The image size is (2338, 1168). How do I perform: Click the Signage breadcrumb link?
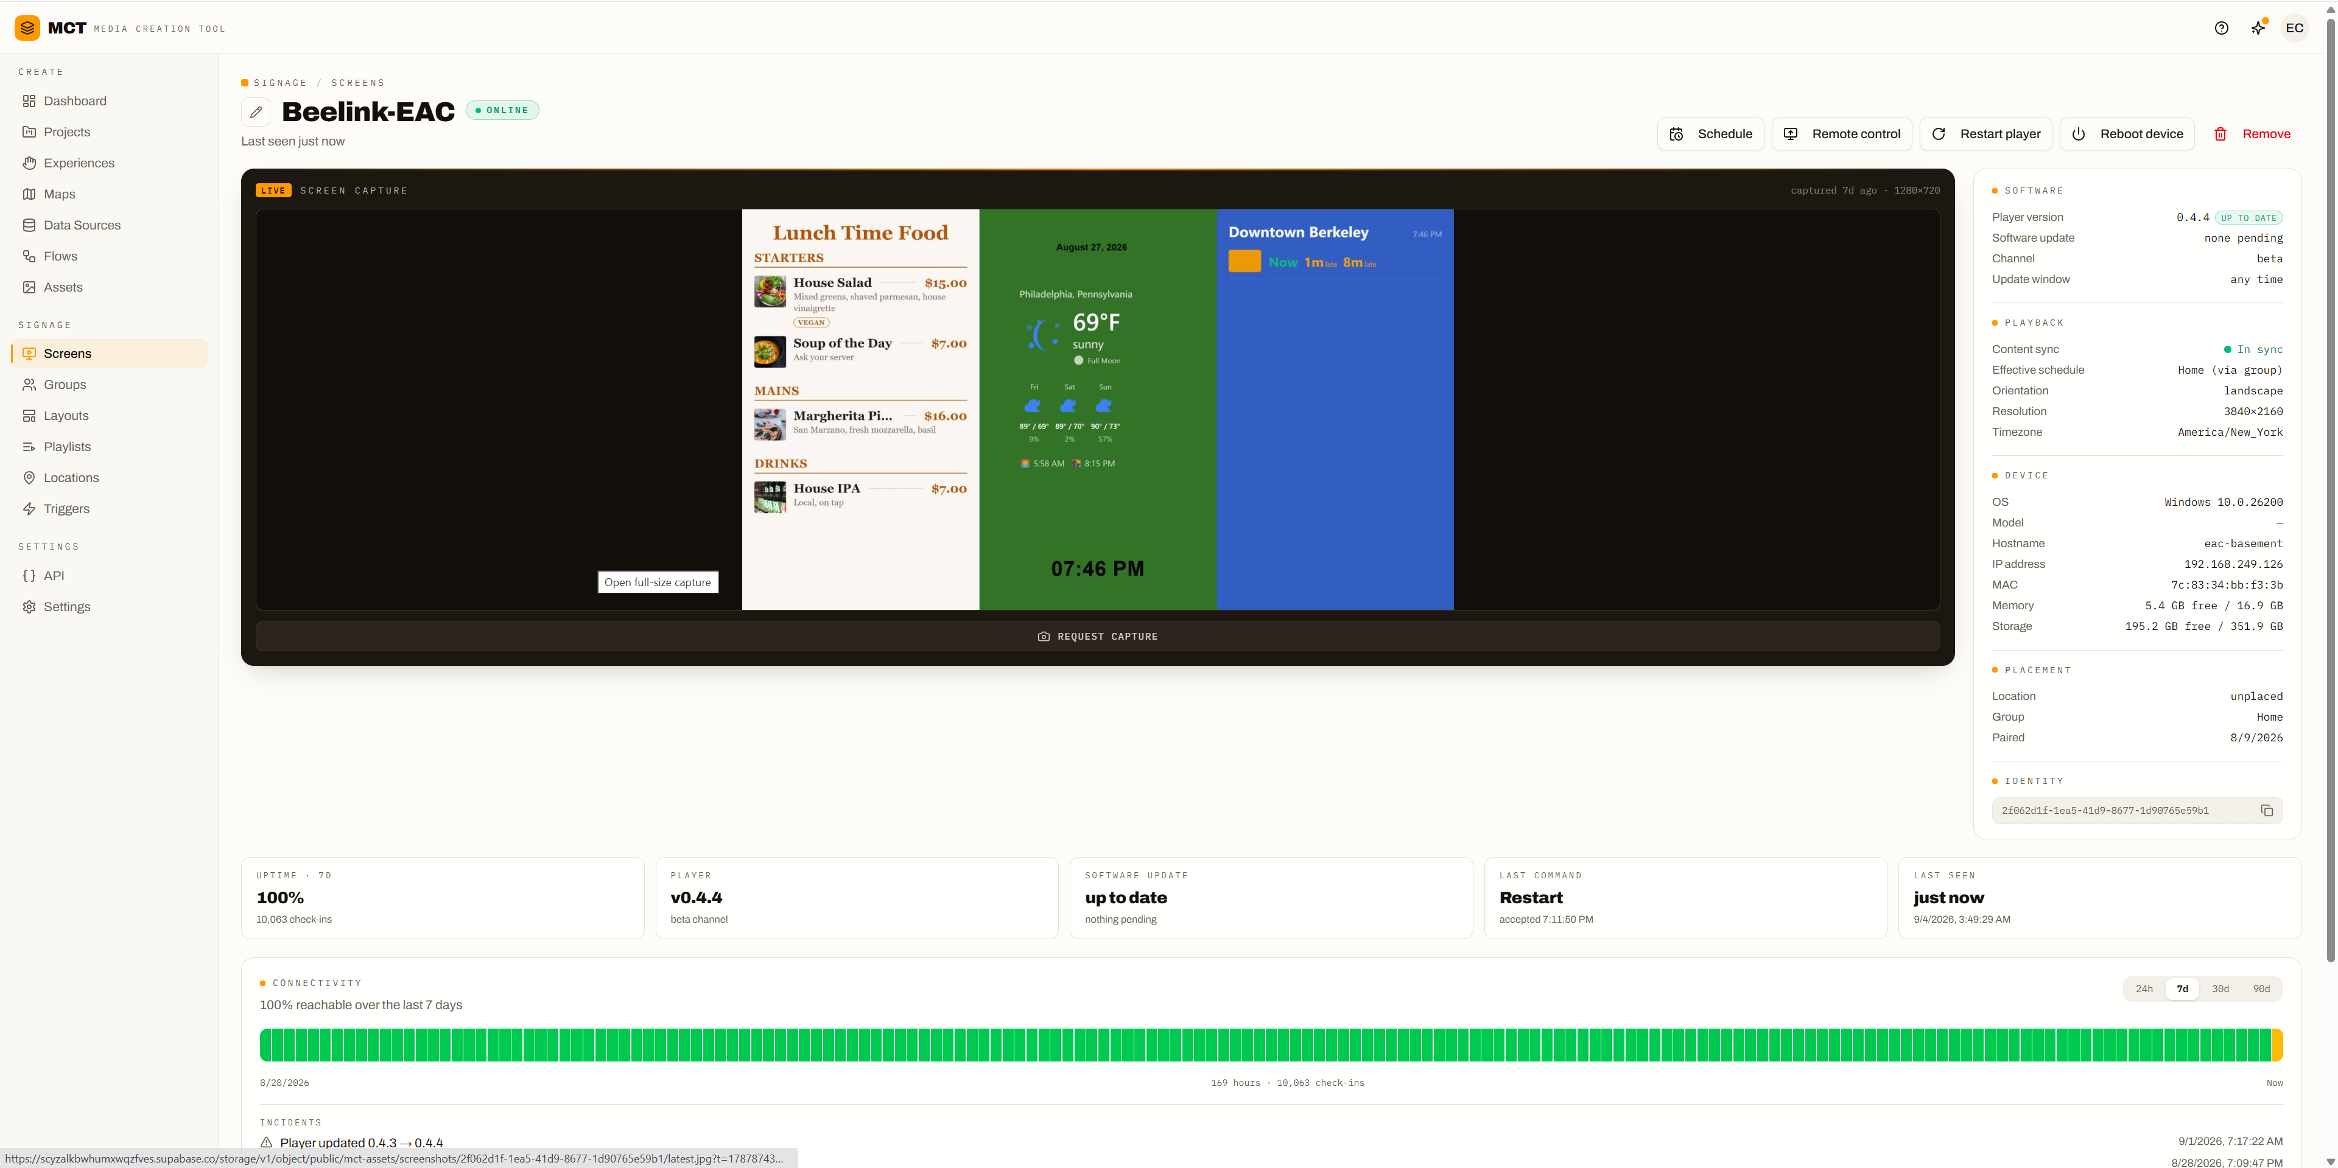pos(281,83)
